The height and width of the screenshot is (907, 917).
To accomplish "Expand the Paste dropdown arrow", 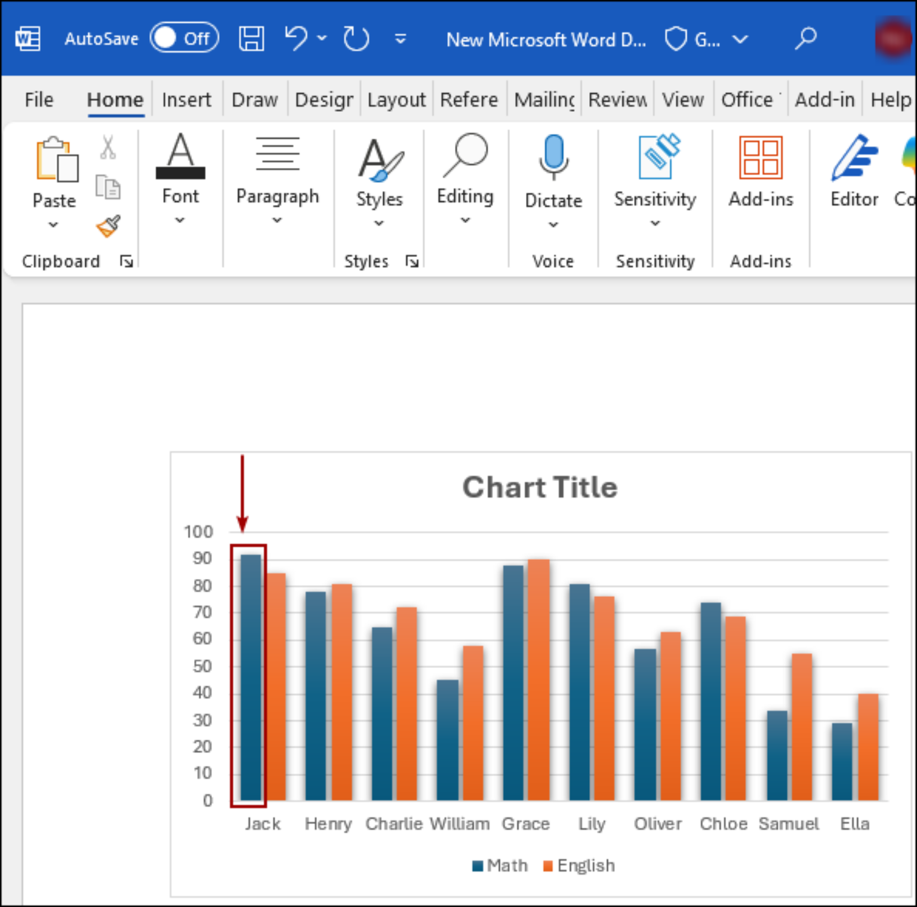I will click(54, 225).
